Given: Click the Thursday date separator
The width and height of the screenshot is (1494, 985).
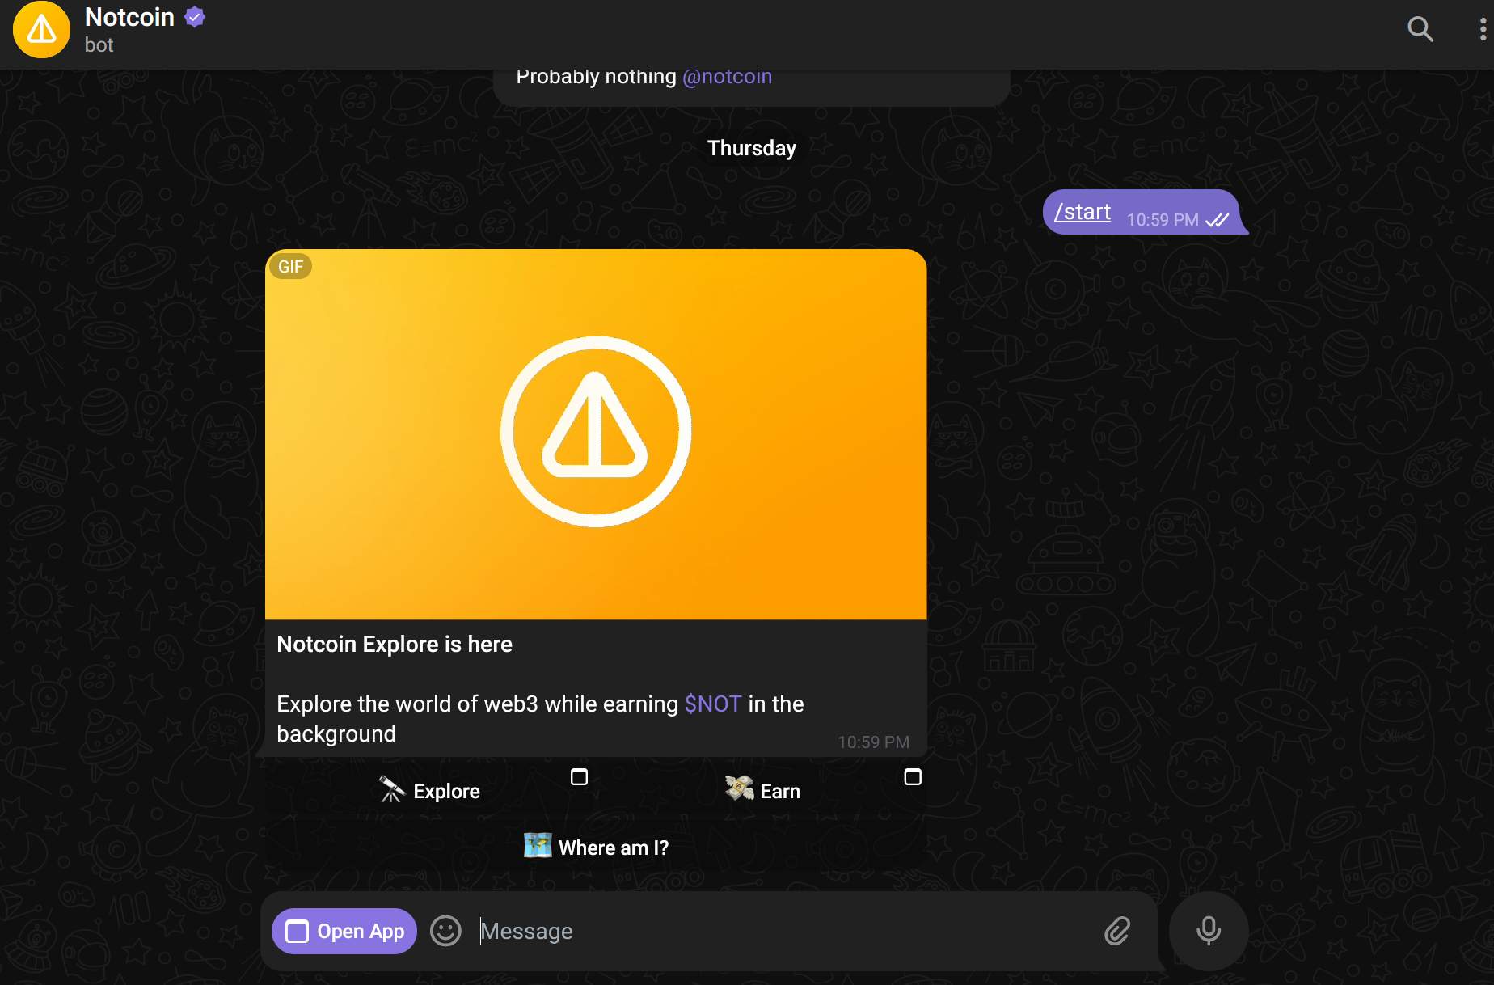Looking at the screenshot, I should click(752, 148).
